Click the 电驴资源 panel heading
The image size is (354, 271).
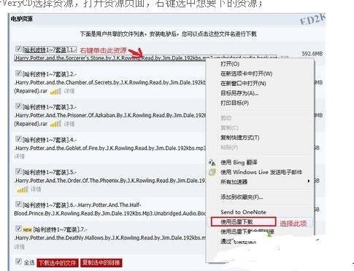point(22,19)
